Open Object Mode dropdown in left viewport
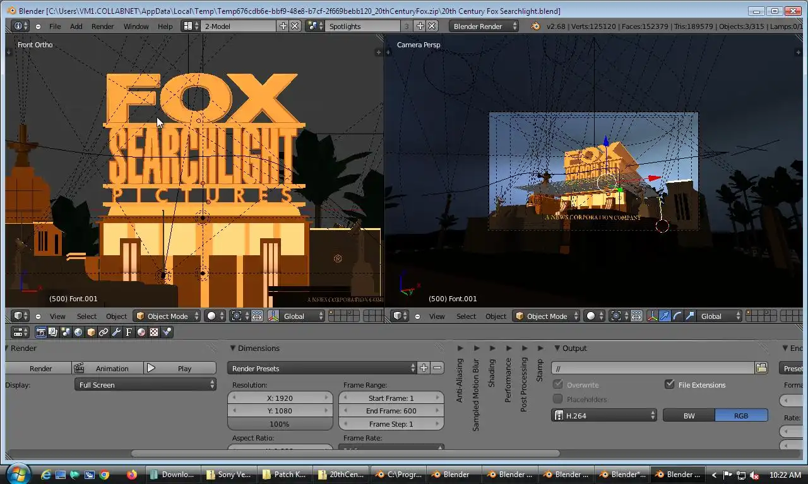This screenshot has width=808, height=484. coord(165,316)
